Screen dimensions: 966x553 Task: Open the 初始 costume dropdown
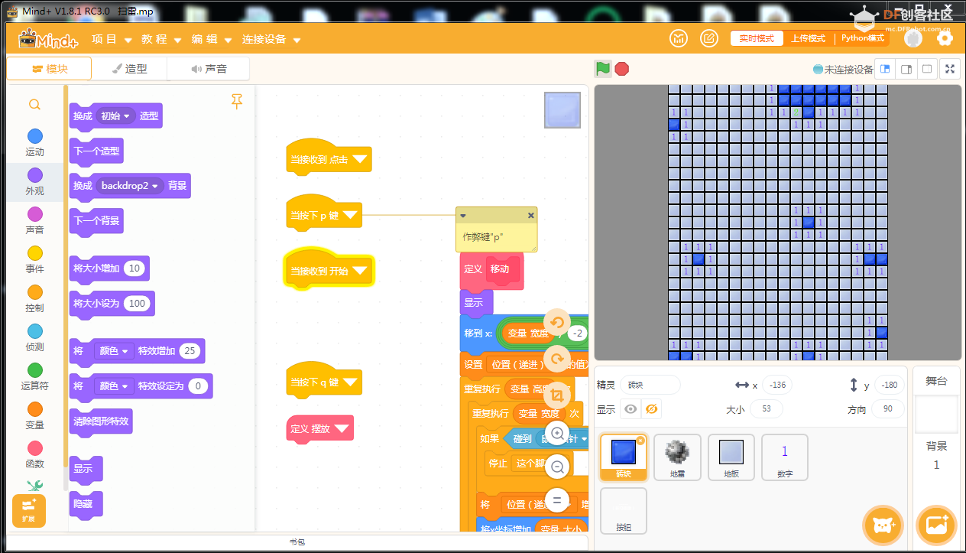(115, 116)
